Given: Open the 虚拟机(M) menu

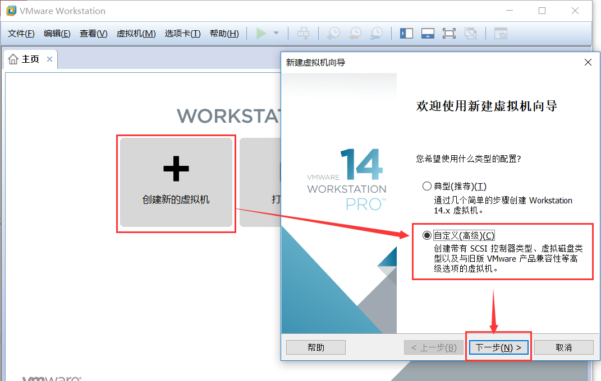Looking at the screenshot, I should [136, 34].
